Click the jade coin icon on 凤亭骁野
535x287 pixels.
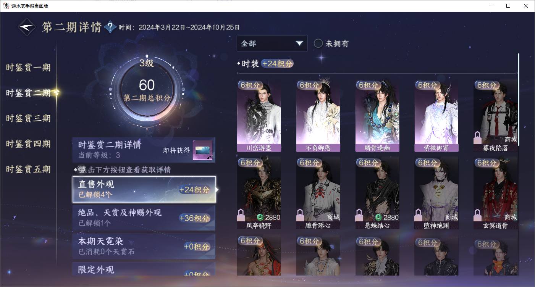pos(260,218)
